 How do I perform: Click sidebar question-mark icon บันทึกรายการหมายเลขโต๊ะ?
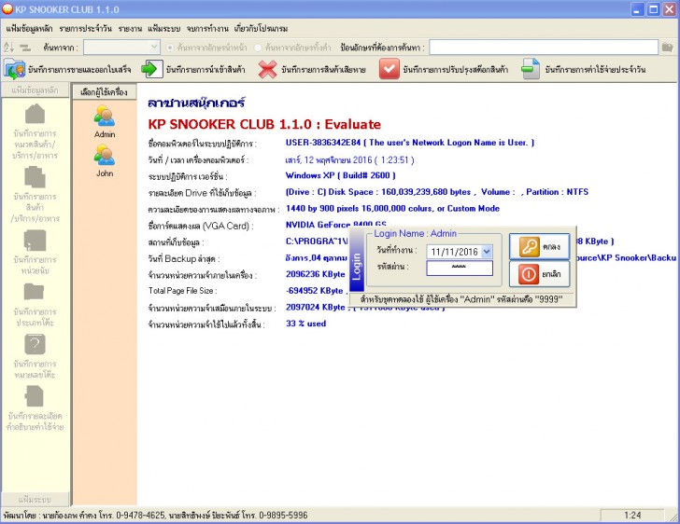click(x=35, y=345)
